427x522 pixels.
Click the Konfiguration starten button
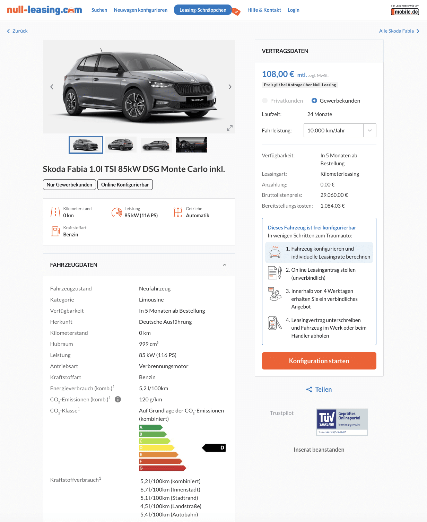319,361
